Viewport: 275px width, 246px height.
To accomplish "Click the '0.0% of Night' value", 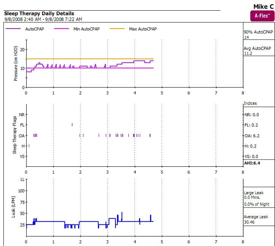I will (257, 204).
